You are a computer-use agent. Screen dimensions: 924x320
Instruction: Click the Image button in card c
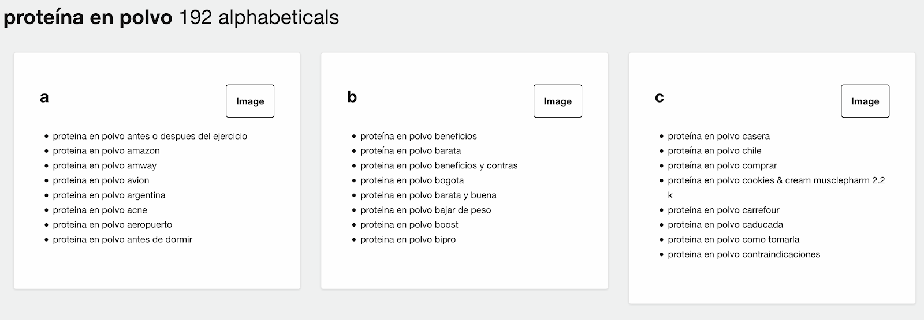tap(865, 101)
